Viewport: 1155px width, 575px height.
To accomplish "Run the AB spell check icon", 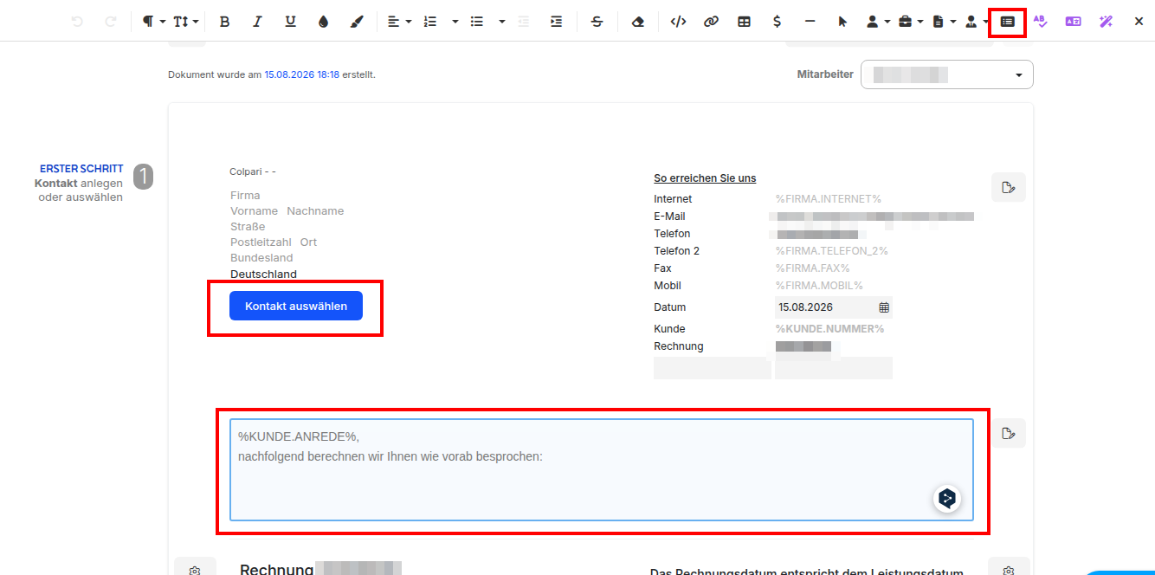I will [1040, 22].
